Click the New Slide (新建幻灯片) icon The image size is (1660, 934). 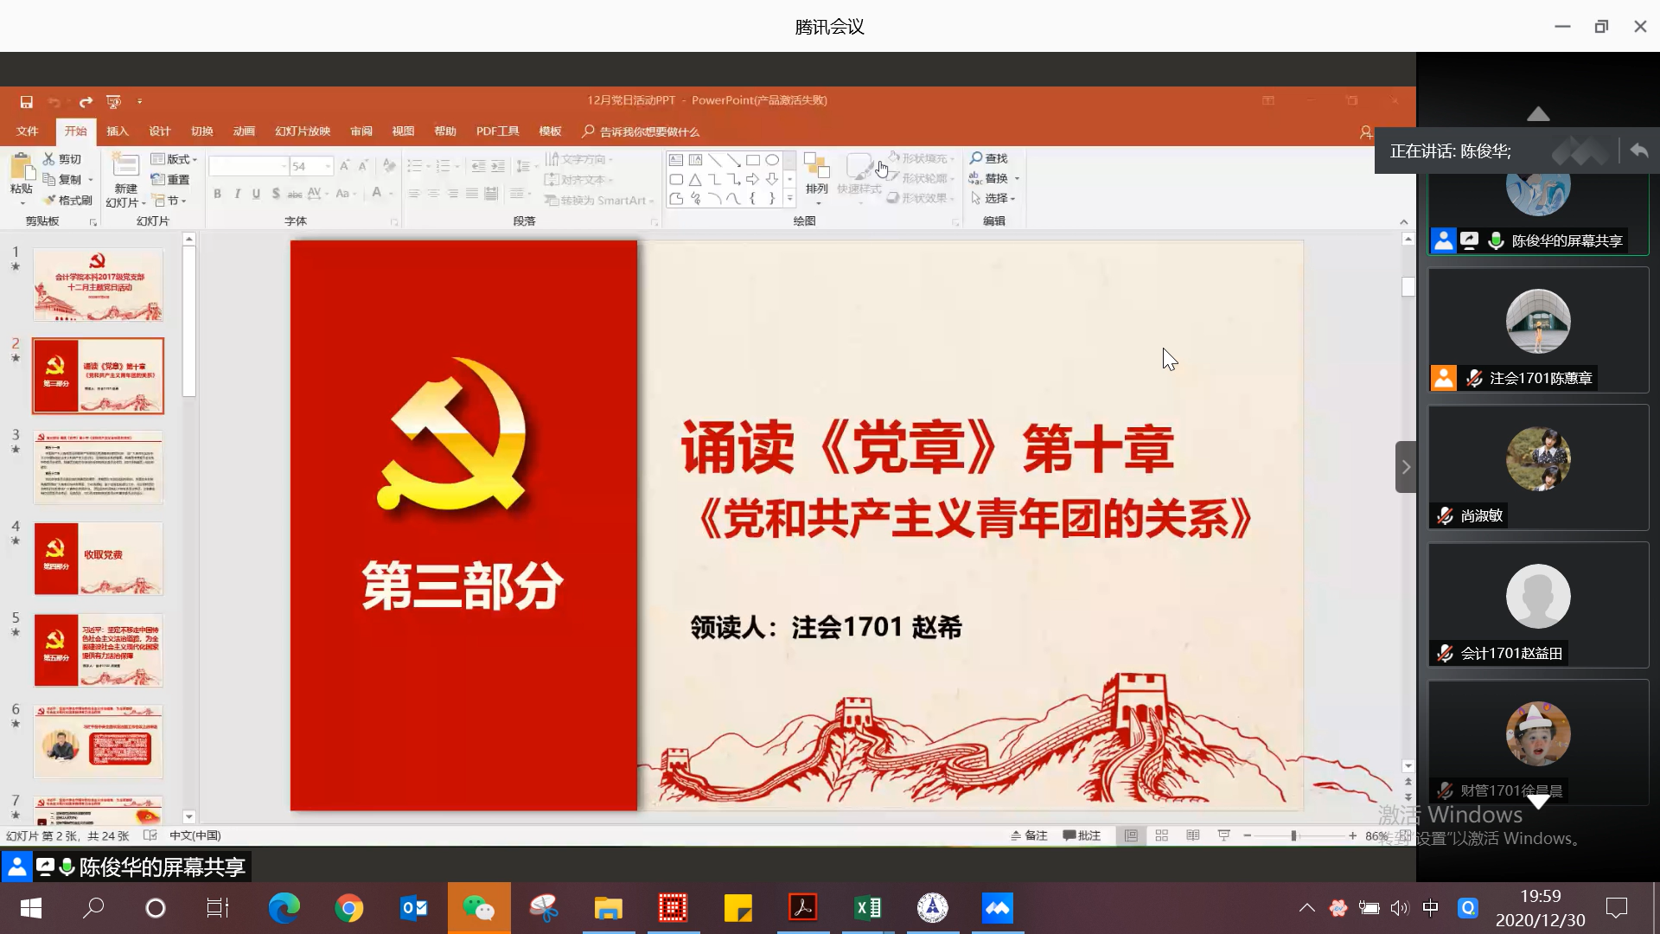pos(125,166)
